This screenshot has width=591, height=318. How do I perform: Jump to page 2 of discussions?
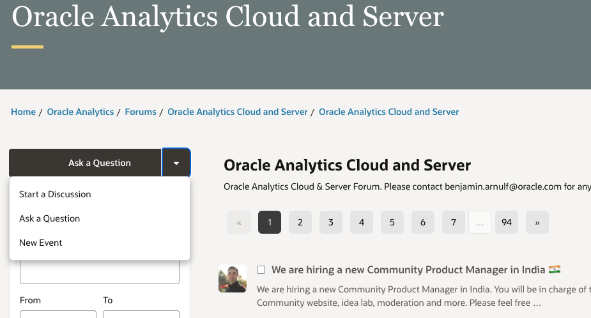(x=300, y=222)
